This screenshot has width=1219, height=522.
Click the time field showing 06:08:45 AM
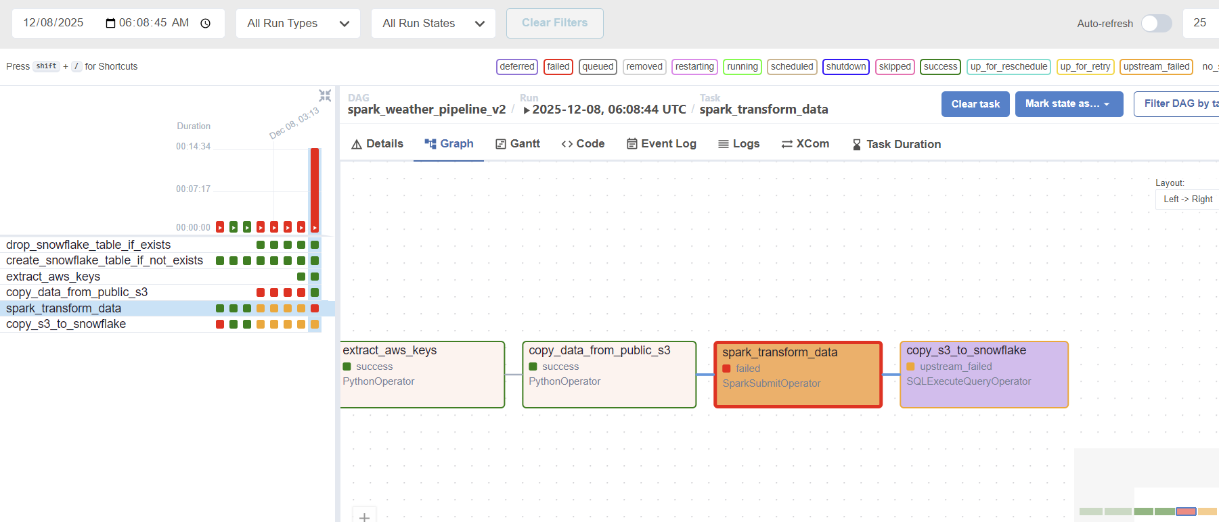tap(154, 23)
